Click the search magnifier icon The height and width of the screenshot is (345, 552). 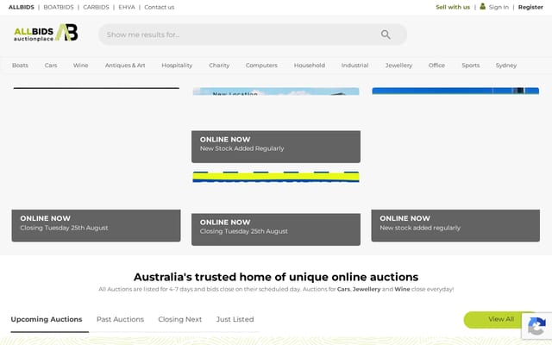386,34
